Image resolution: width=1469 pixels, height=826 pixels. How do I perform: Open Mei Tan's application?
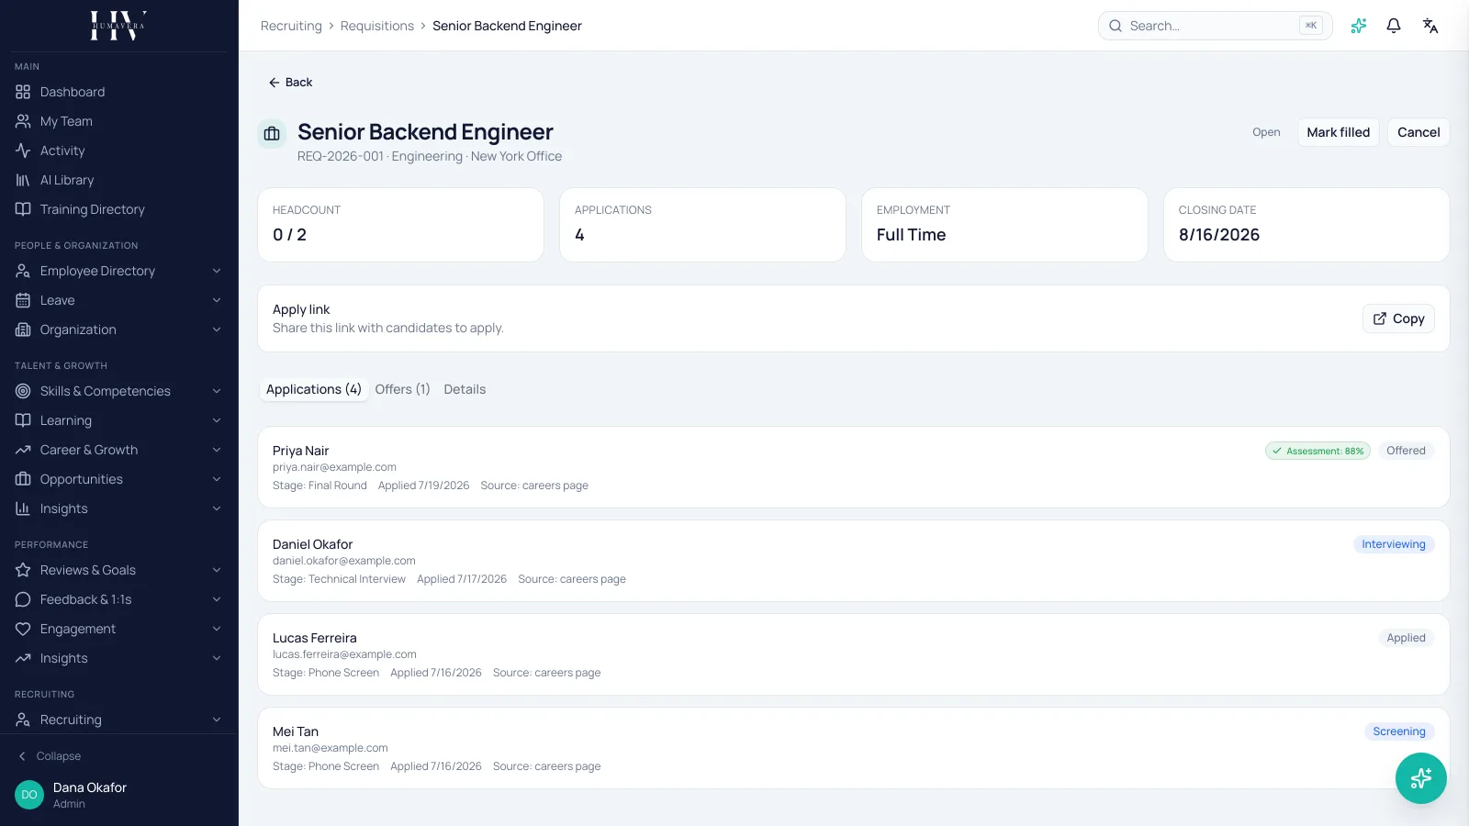(853, 748)
